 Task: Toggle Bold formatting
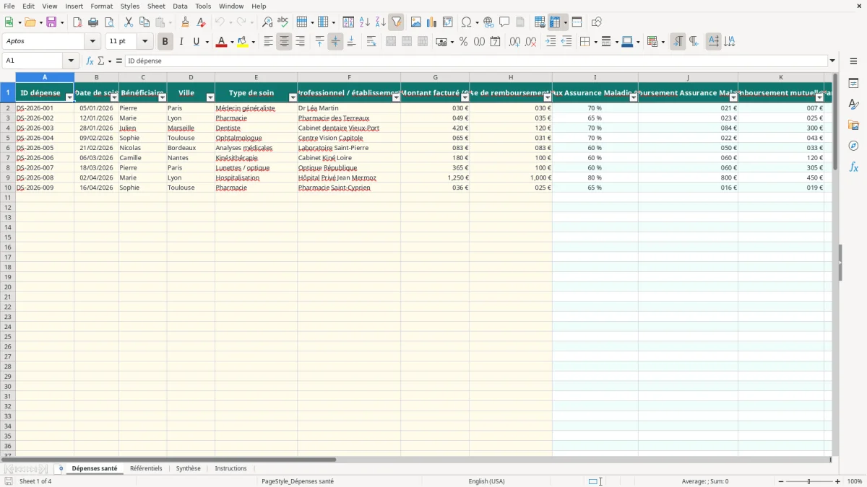tap(165, 42)
